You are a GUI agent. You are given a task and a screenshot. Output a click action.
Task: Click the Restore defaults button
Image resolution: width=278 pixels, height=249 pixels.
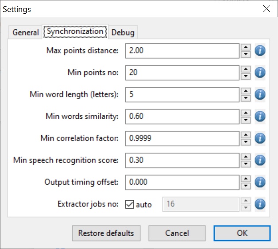coord(106,233)
